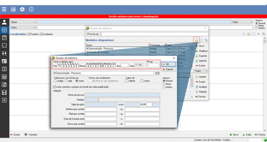Click the blank page icon in the Localizadas toolbar
267x142 pixels.
click(253, 34)
